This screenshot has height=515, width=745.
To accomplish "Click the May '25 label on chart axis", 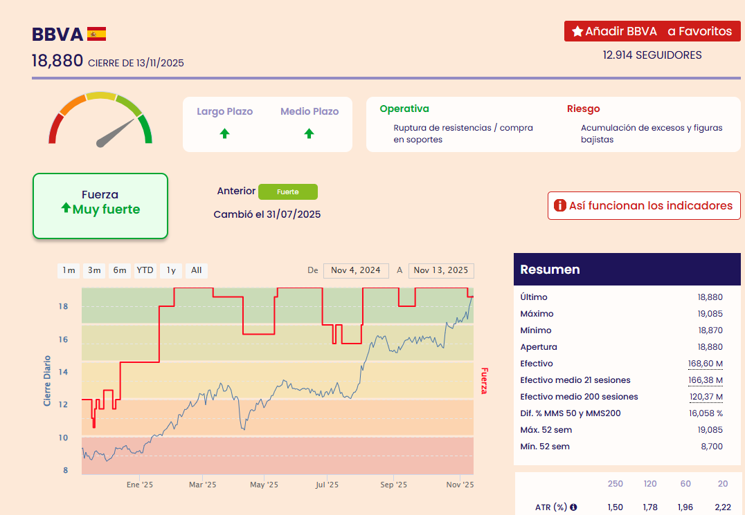I will (264, 485).
